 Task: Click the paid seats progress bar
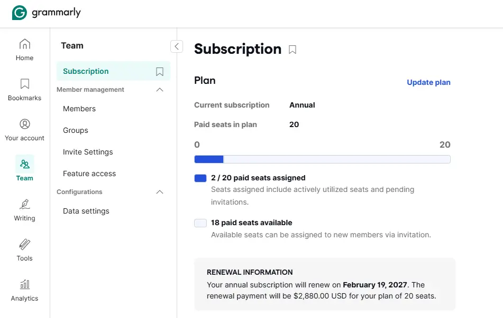[322, 159]
